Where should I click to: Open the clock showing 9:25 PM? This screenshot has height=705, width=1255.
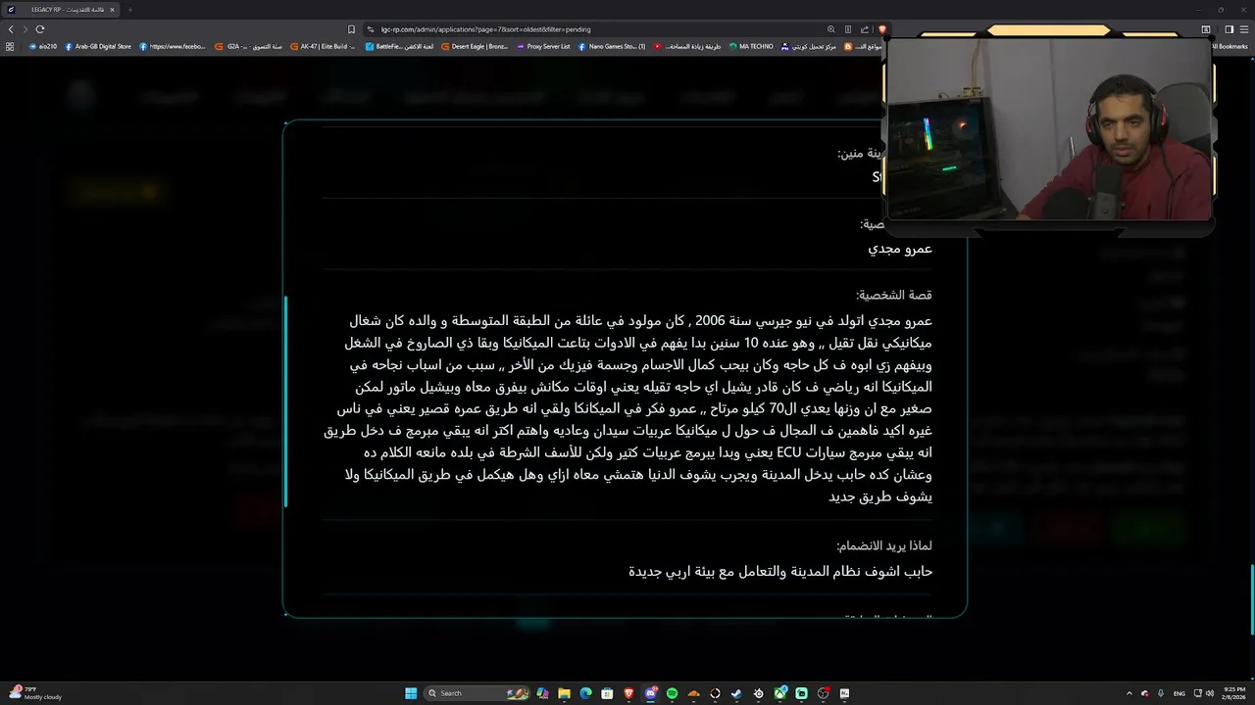click(1233, 693)
